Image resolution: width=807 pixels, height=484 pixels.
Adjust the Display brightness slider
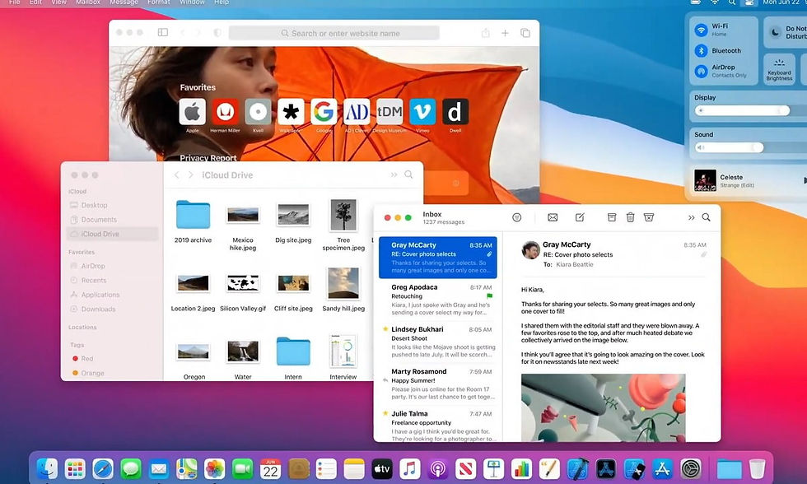click(742, 110)
